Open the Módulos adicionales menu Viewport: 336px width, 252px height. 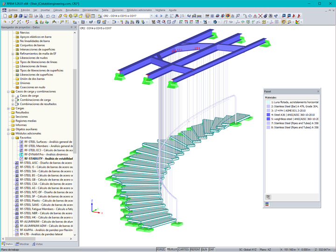139,10
